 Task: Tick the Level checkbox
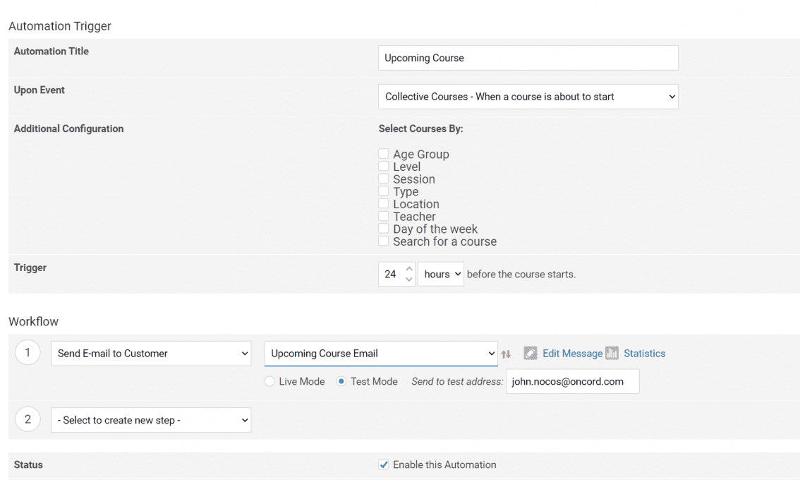point(383,166)
